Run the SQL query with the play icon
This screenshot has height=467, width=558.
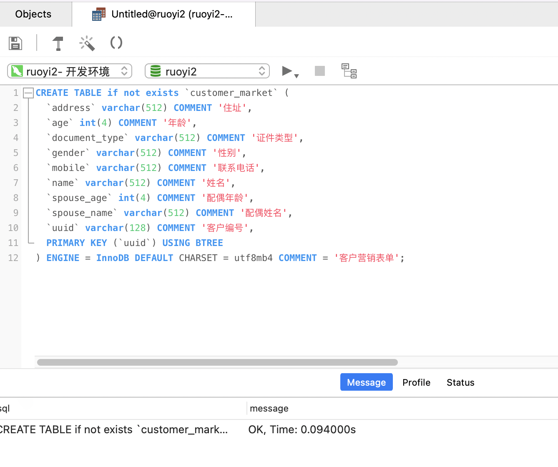pos(287,71)
